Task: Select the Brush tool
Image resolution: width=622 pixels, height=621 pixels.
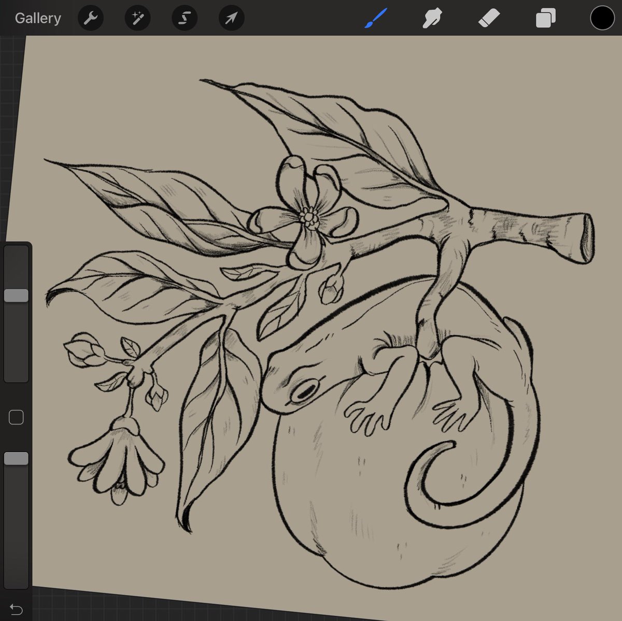Action: [376, 18]
